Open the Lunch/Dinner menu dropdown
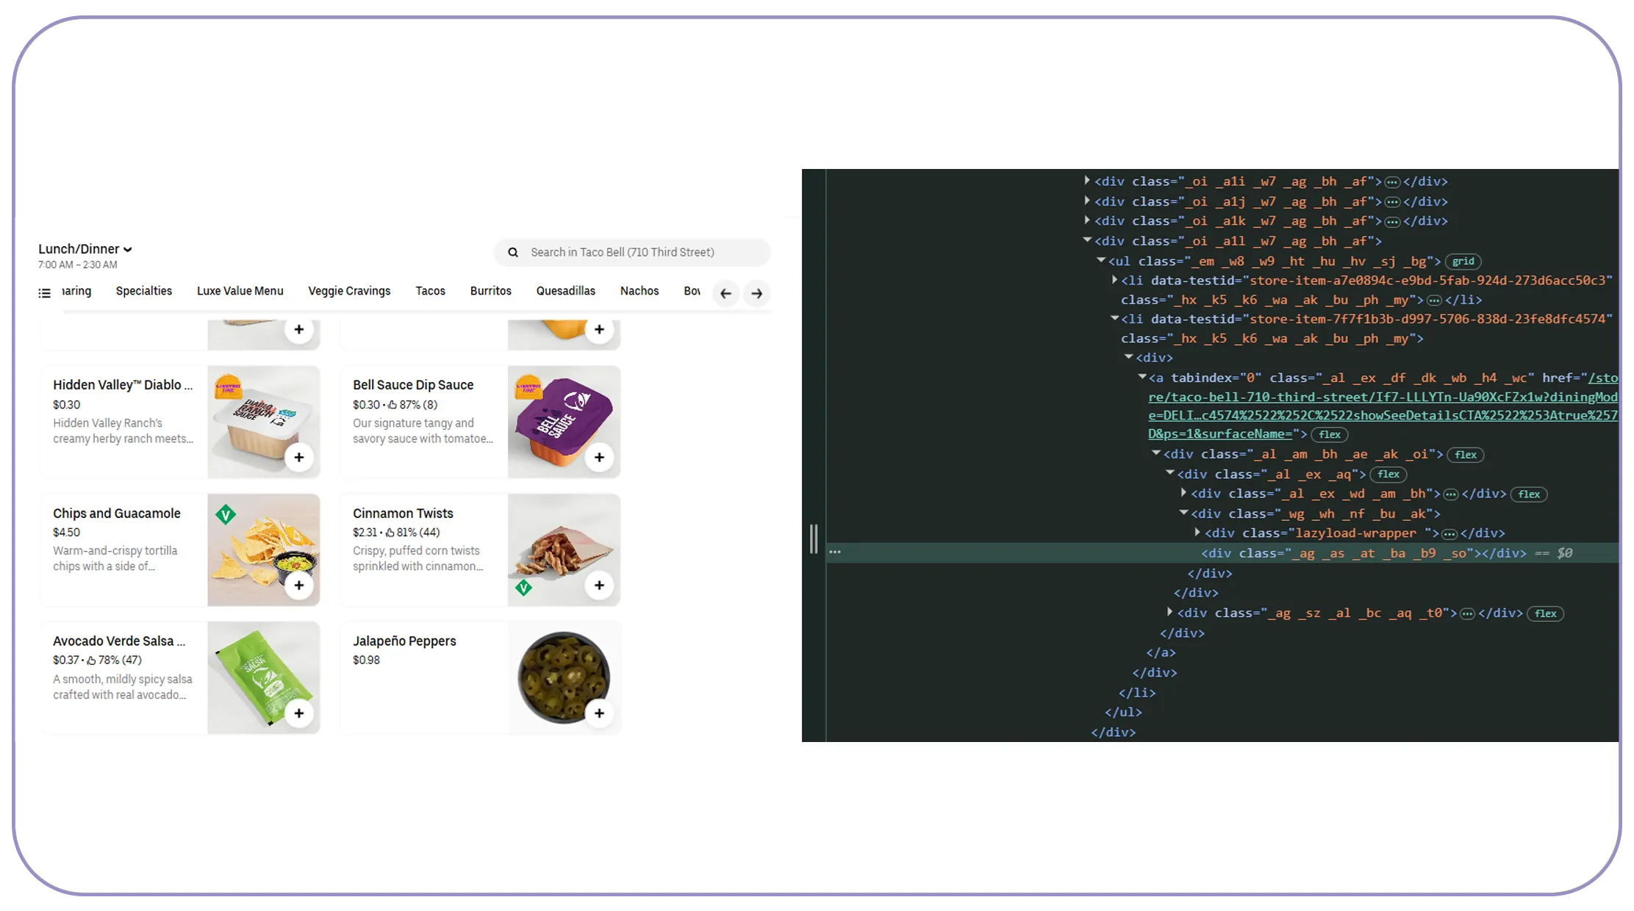 [85, 249]
